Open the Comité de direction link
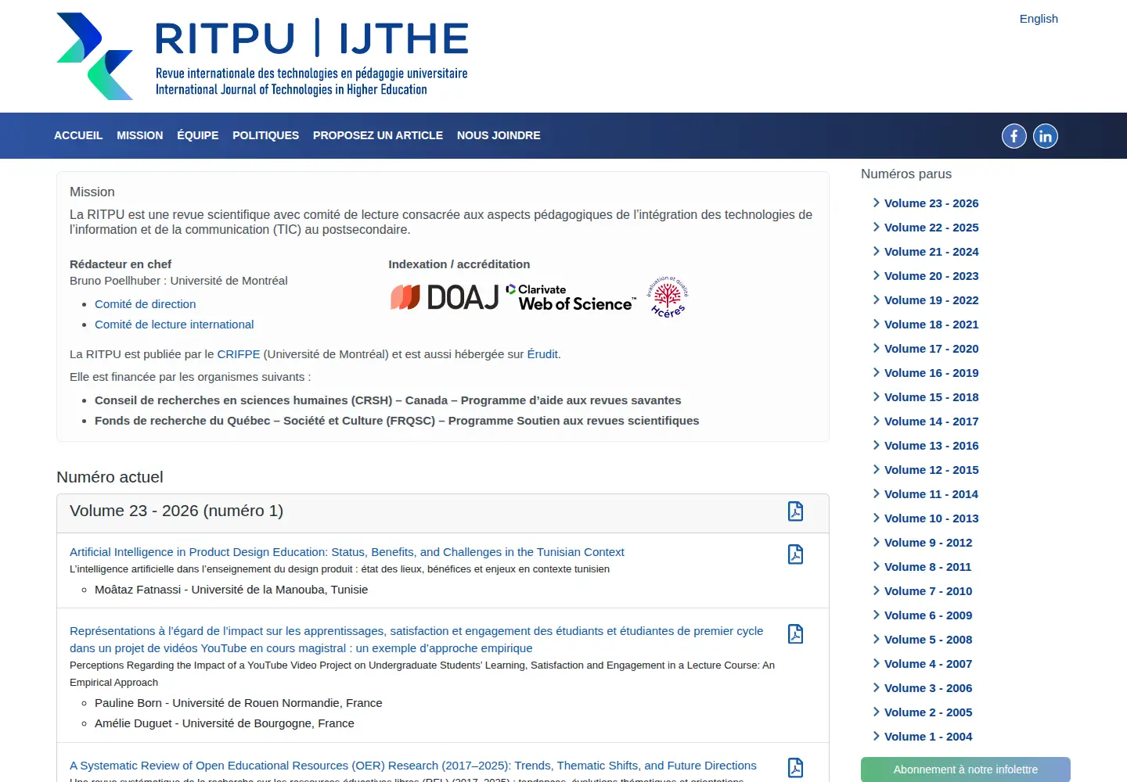 click(x=146, y=304)
